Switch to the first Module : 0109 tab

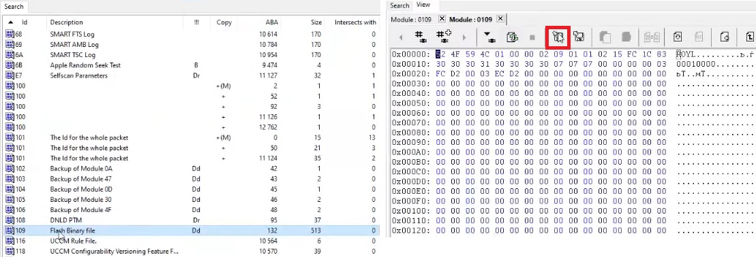tap(411, 19)
